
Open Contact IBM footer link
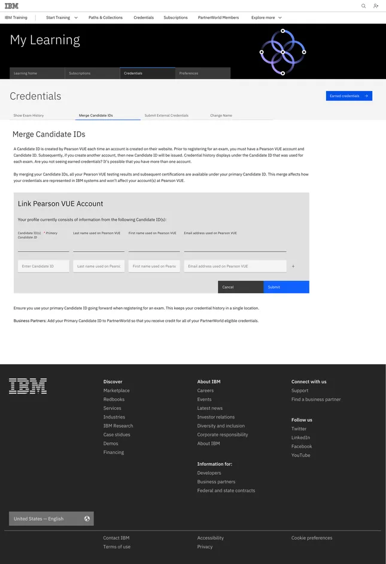pyautogui.click(x=116, y=538)
